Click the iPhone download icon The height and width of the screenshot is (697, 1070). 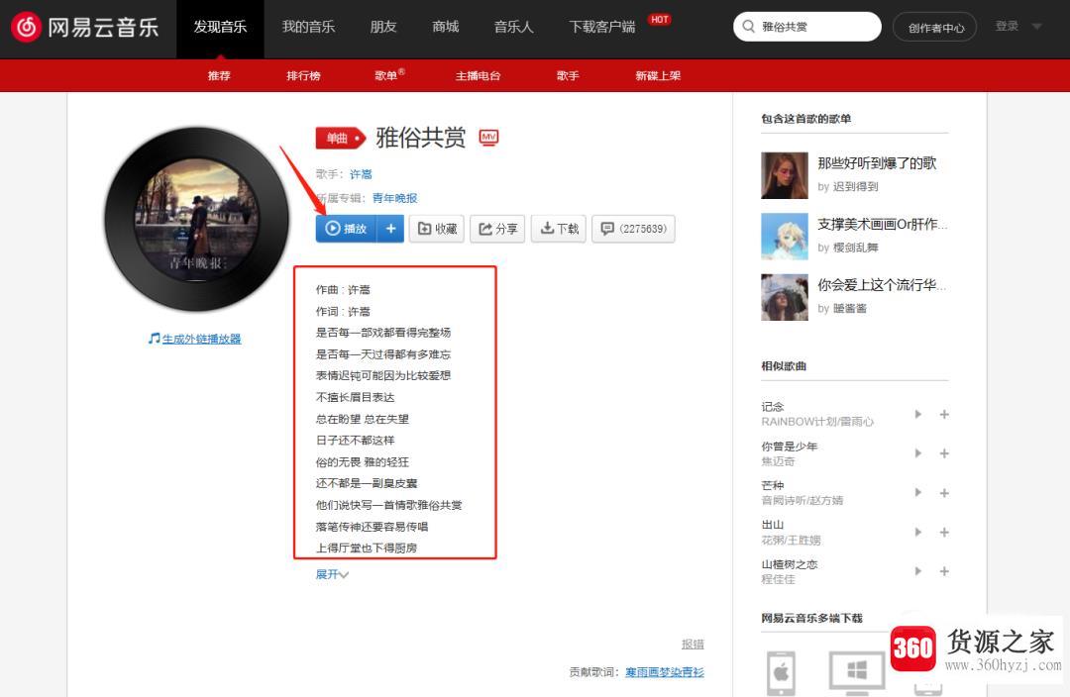782,674
